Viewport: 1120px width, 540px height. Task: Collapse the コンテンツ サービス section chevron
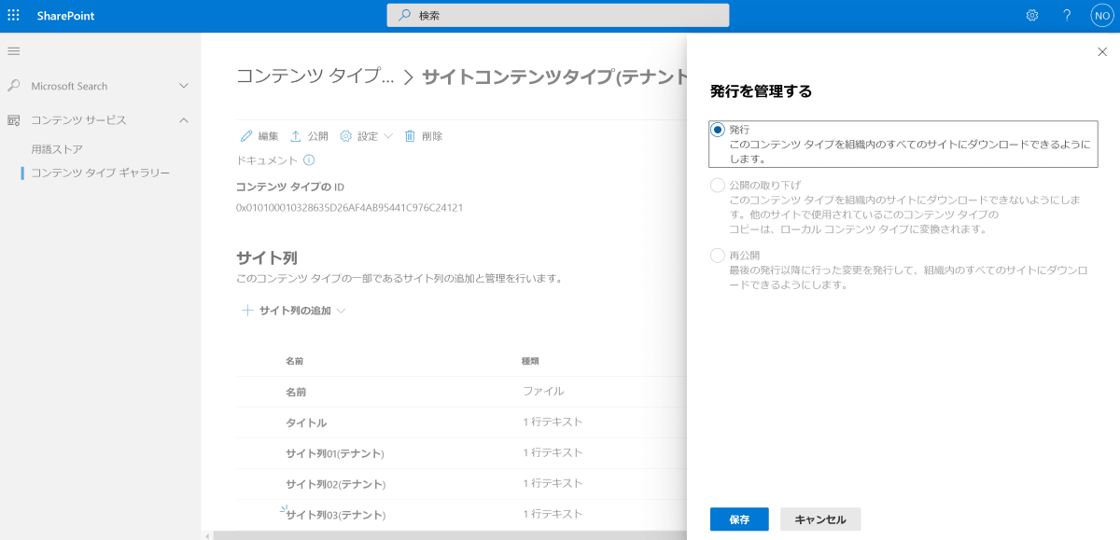pos(184,120)
